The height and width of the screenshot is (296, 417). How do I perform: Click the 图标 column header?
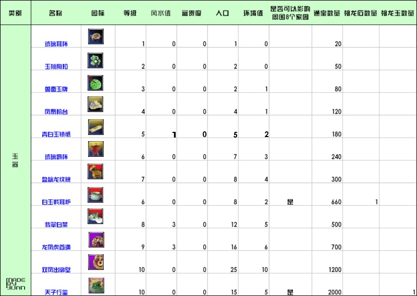pos(98,13)
